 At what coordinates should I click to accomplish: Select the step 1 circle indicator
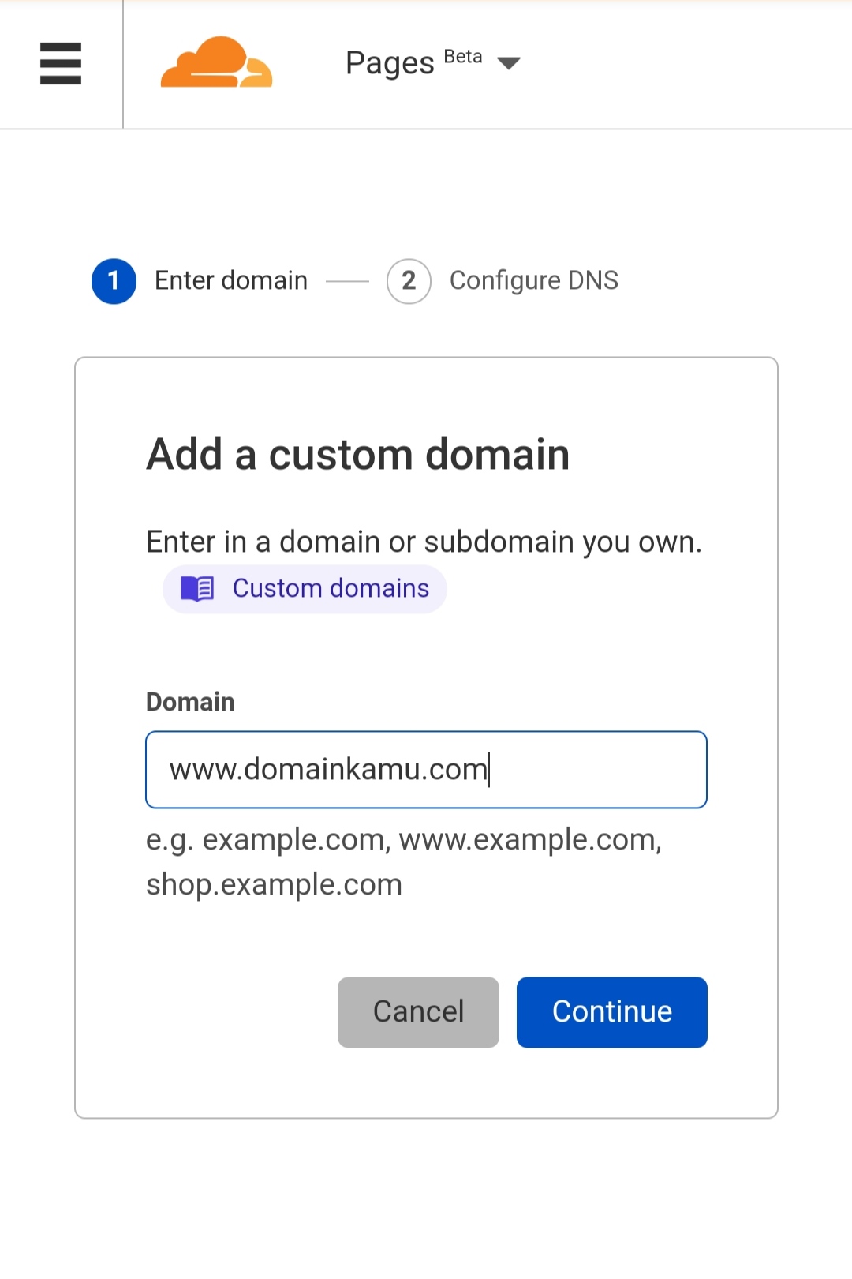[114, 281]
